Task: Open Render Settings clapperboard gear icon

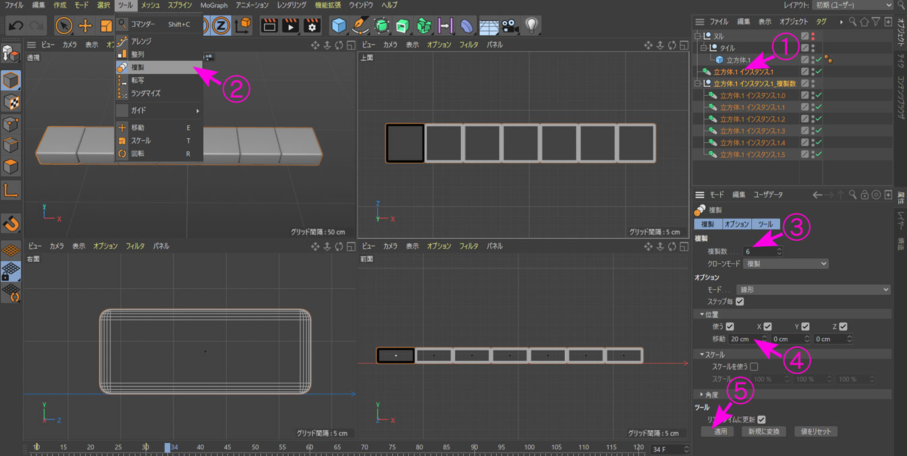Action: 311,26
